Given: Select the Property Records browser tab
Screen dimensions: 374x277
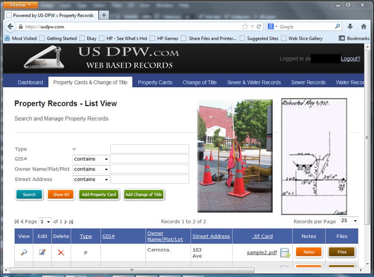Looking at the screenshot, I should click(51, 15).
